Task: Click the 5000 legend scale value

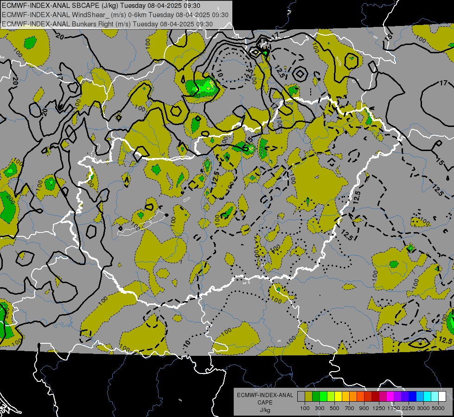Action: pos(438,408)
